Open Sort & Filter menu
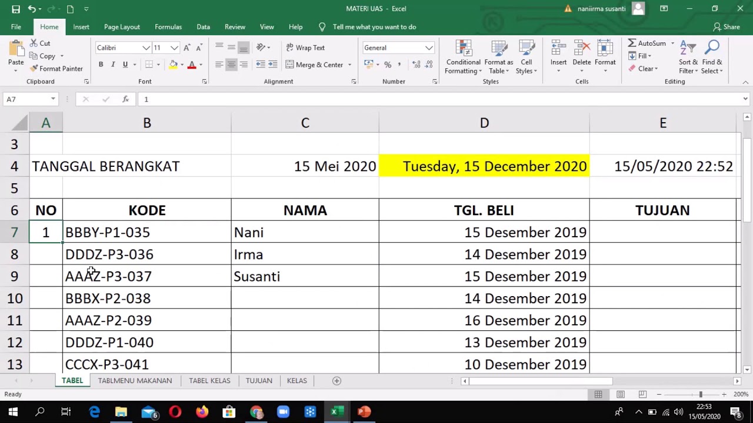The width and height of the screenshot is (753, 423). point(688,58)
